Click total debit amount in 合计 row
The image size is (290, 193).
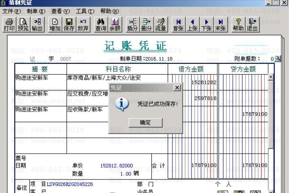pyautogui.click(x=204, y=165)
